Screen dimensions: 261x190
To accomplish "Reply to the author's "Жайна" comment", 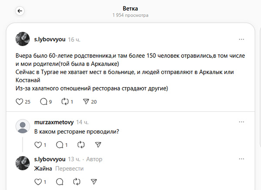I will [60, 181].
